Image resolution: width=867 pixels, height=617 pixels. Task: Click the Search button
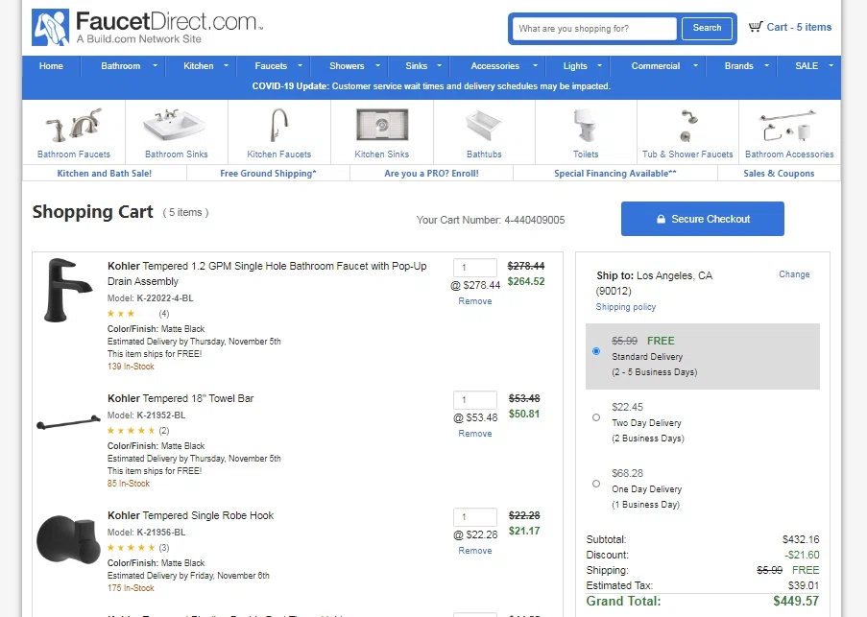(x=707, y=28)
